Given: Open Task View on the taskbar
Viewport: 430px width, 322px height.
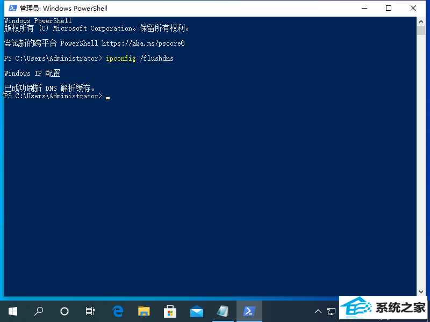Looking at the screenshot, I should (90, 311).
